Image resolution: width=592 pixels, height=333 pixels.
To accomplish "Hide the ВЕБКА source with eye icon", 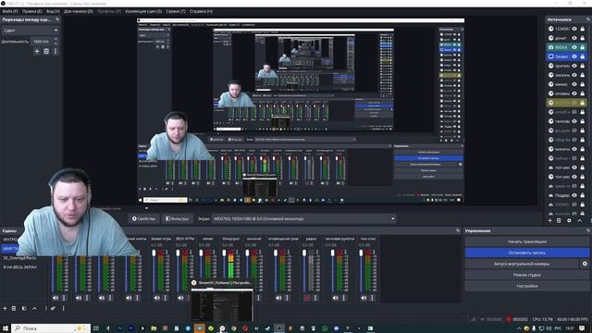I will click(574, 47).
